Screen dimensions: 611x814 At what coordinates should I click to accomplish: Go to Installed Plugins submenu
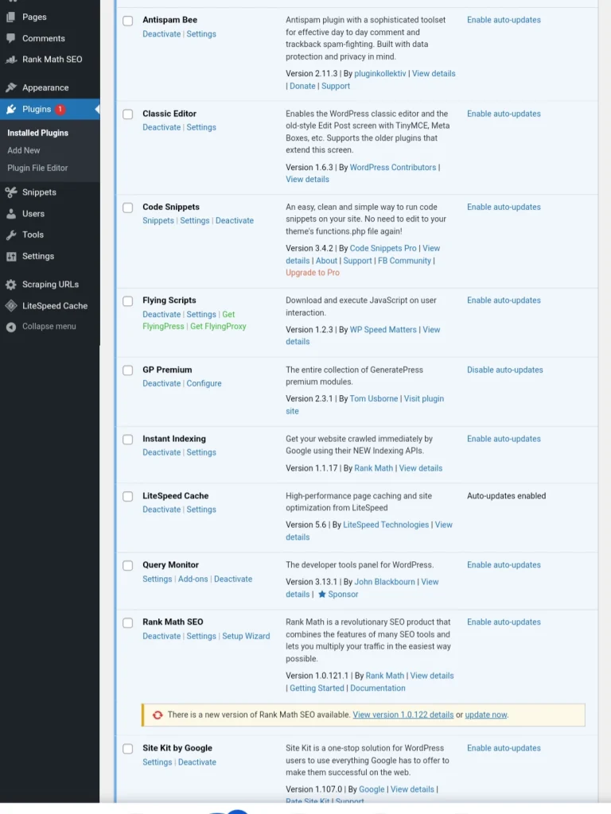pyautogui.click(x=38, y=133)
